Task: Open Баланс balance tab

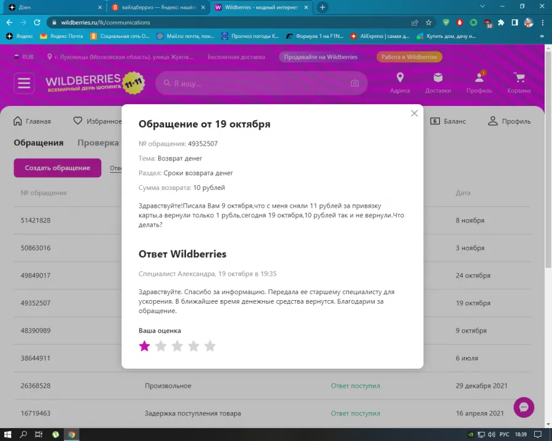Action: pyautogui.click(x=448, y=121)
